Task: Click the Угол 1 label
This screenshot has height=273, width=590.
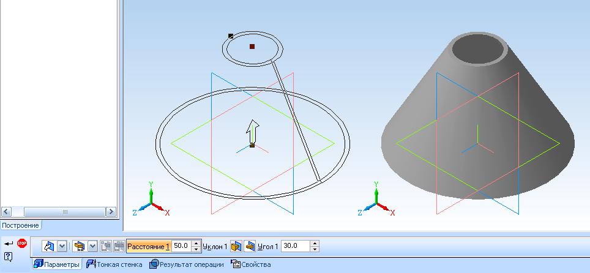Action: [x=268, y=247]
